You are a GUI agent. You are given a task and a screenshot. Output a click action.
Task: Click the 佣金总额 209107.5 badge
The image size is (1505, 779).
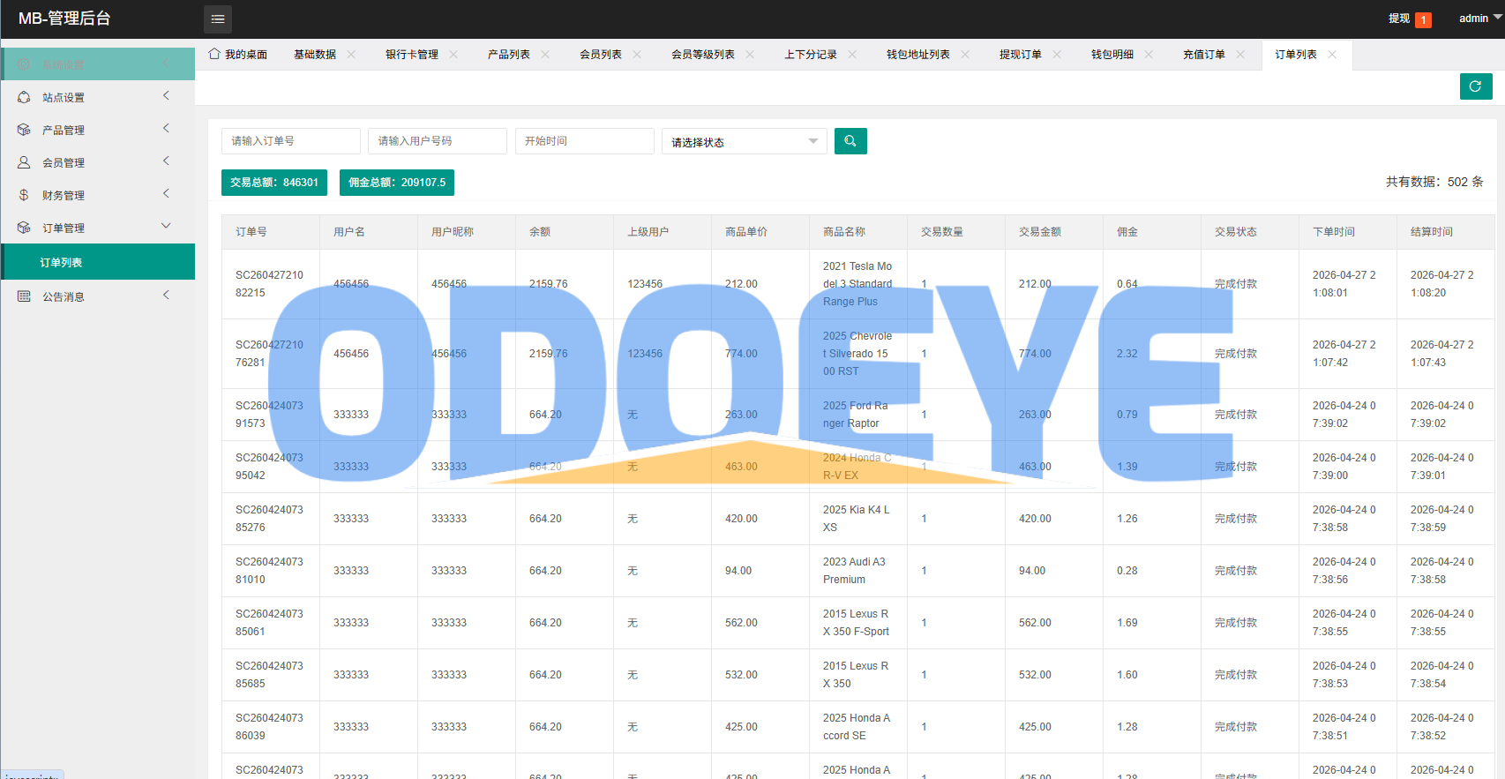(x=397, y=183)
